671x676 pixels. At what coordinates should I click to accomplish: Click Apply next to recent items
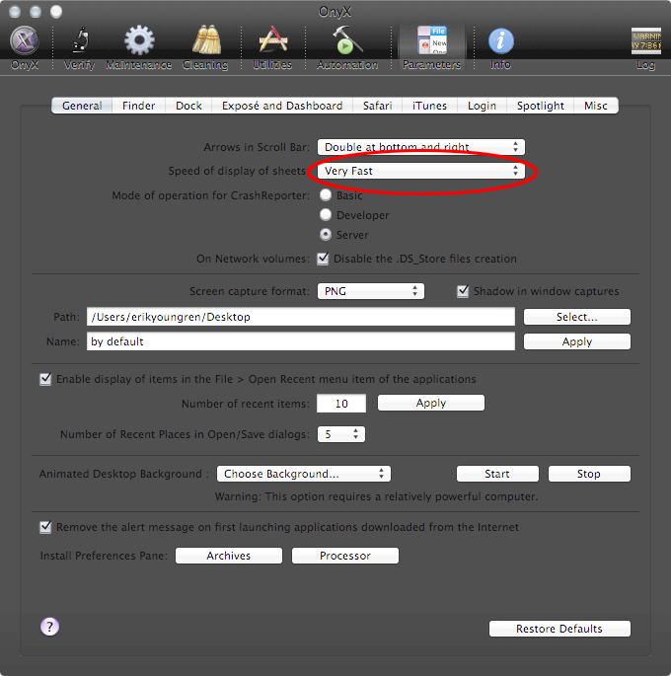(431, 403)
